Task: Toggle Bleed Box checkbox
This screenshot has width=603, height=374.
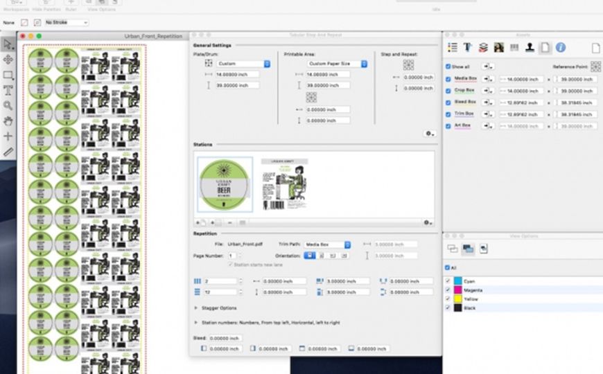Action: tap(448, 103)
